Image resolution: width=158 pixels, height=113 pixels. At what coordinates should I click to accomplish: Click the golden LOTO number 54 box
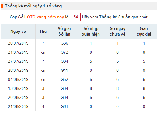click(x=76, y=17)
